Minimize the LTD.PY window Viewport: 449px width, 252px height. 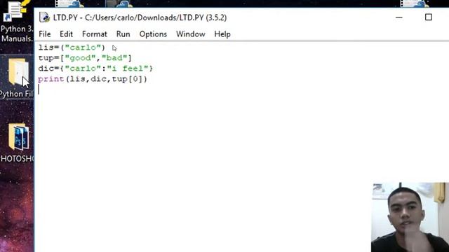tap(399, 17)
